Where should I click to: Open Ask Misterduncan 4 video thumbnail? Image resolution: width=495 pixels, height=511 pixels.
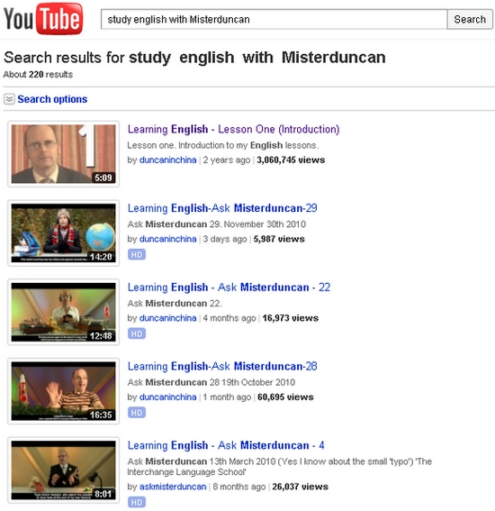[64, 470]
